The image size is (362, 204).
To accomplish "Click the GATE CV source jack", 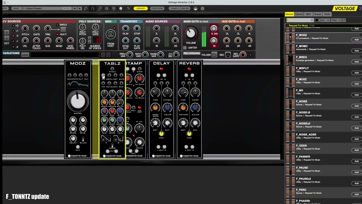I will [36, 29].
